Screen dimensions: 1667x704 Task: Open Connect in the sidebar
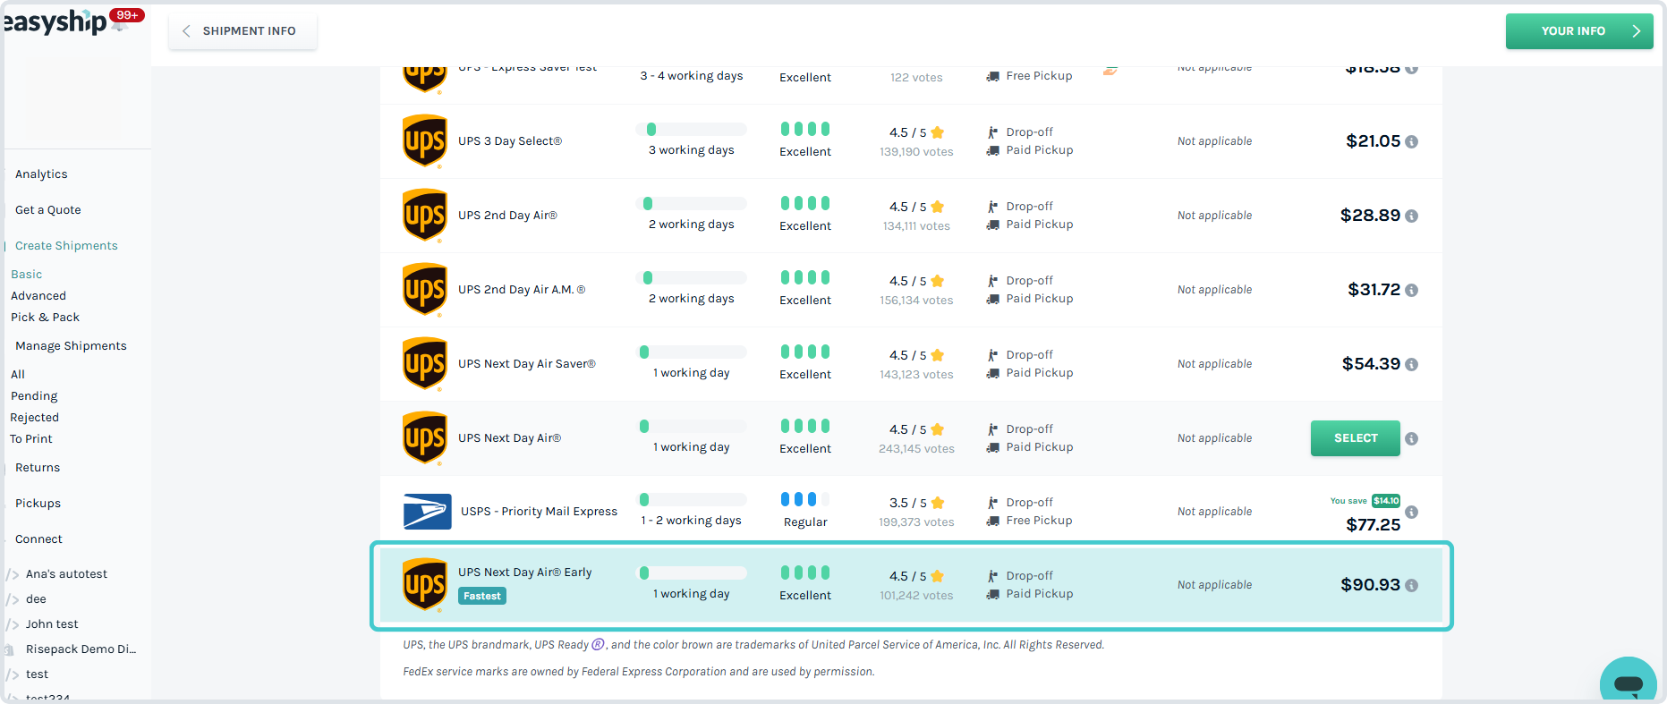click(x=38, y=539)
